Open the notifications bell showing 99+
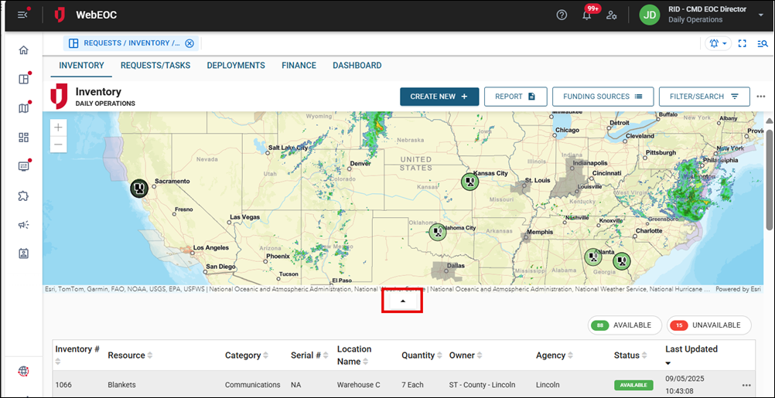The image size is (775, 398). [x=587, y=15]
